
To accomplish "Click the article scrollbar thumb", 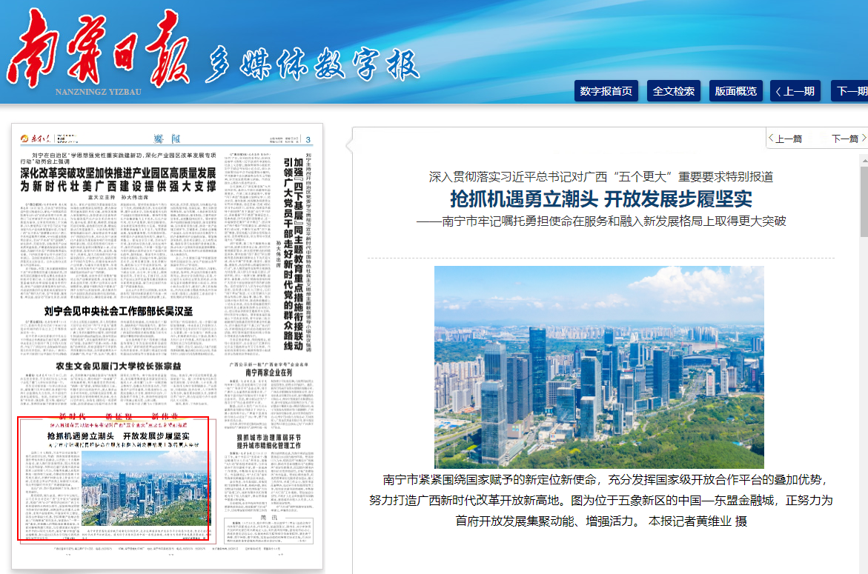I will coord(864,201).
